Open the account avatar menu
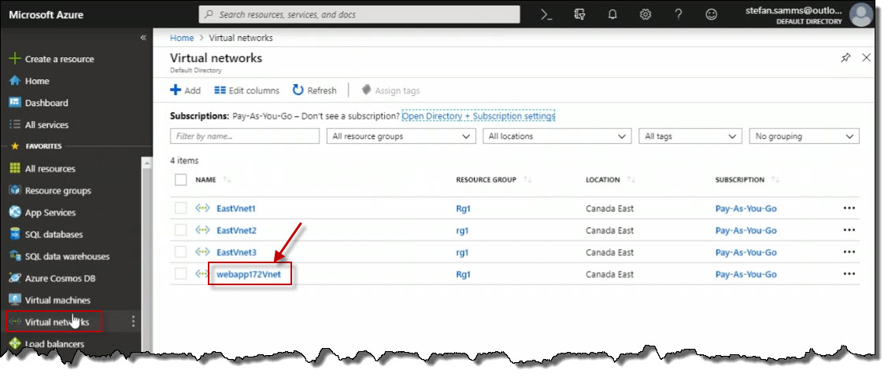The width and height of the screenshot is (888, 381). (x=861, y=15)
